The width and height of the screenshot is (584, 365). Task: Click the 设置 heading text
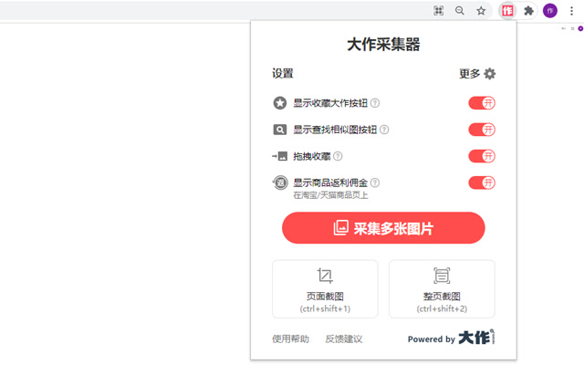(x=283, y=73)
